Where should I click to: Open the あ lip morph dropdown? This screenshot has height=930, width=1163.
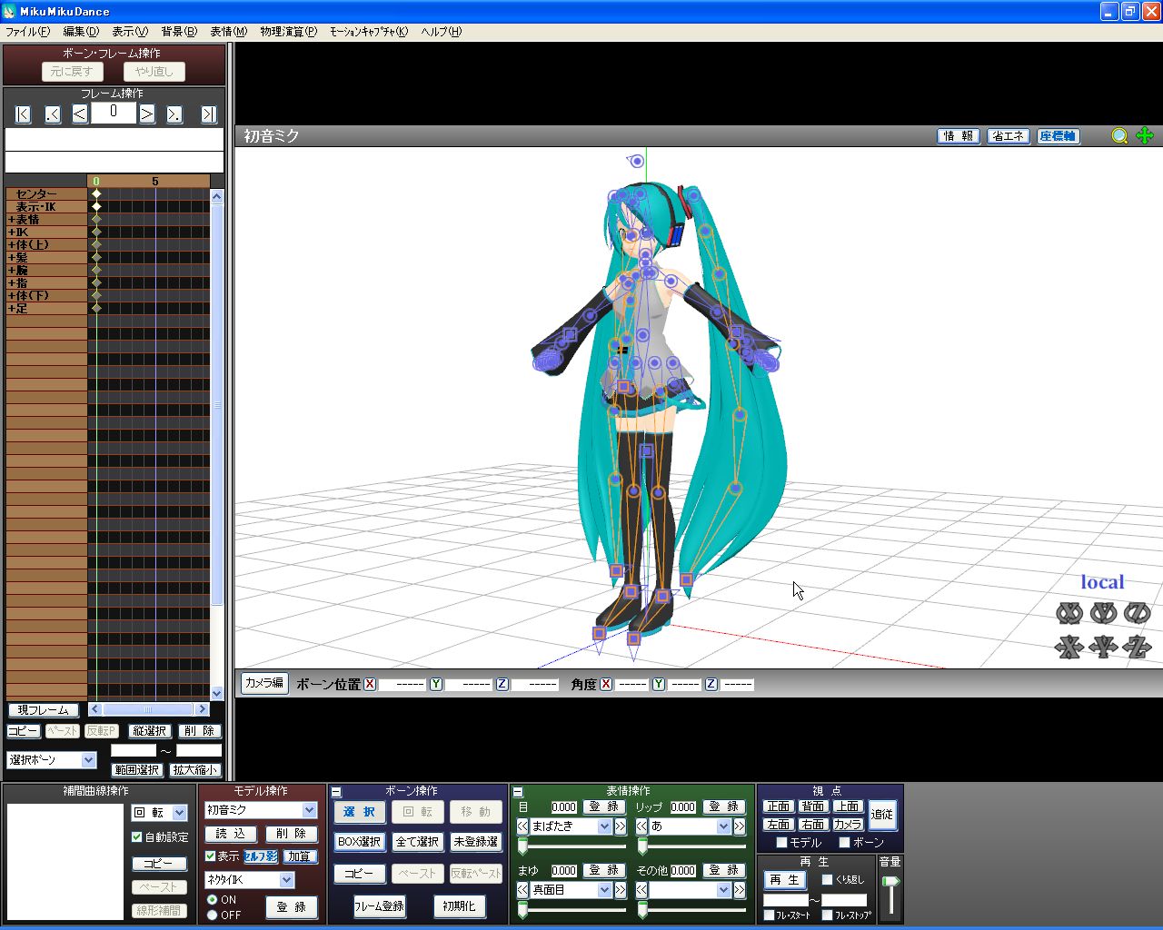[723, 826]
